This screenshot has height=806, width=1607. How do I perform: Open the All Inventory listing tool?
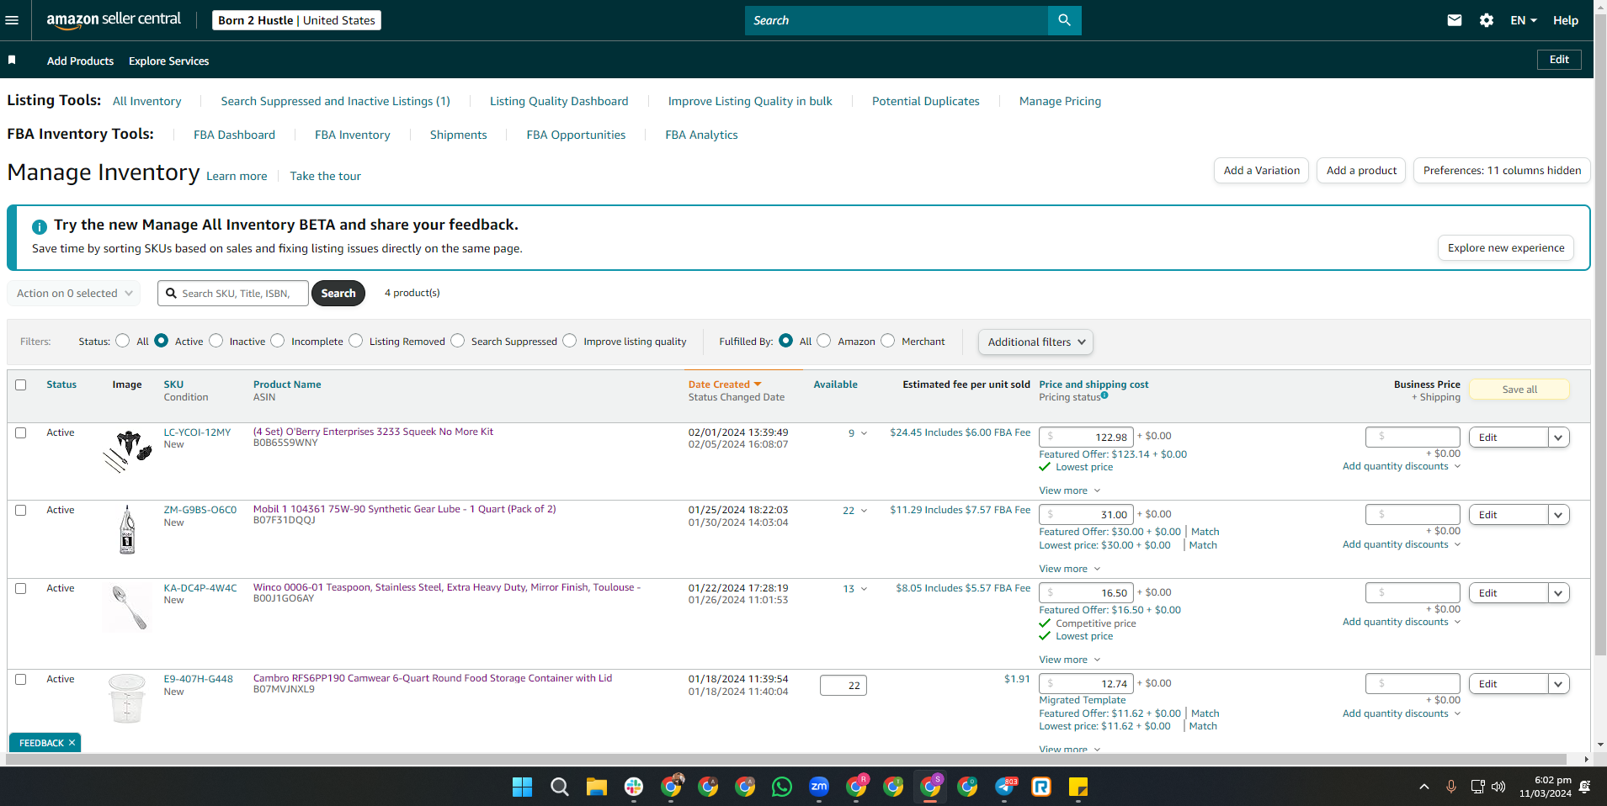pos(147,101)
